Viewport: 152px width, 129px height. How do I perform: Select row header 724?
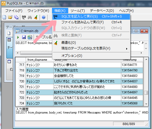(20, 103)
